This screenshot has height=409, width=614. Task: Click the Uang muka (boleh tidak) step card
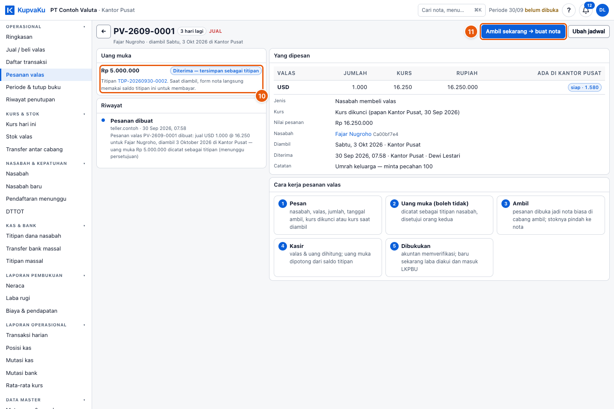click(439, 215)
